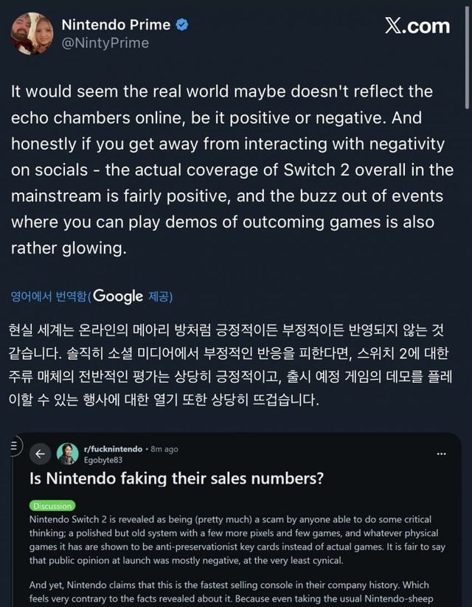The width and height of the screenshot is (472, 607).
Task: Select the green Discussion flair tag
Action: (x=52, y=506)
